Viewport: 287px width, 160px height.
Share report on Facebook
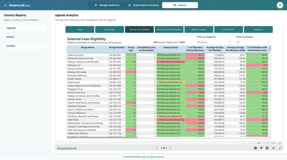coord(256,148)
